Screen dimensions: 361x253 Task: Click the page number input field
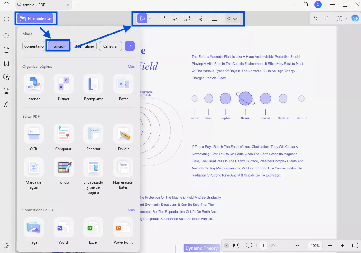[x=263, y=246]
